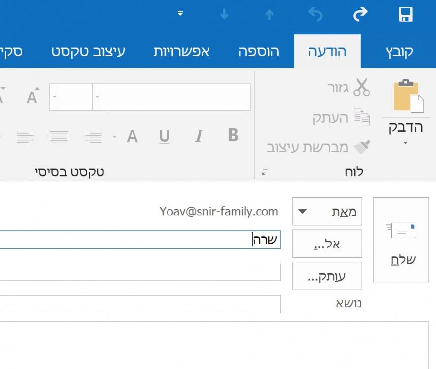The width and height of the screenshot is (436, 369).
Task: Apply font color with A icon
Action: click(x=132, y=136)
